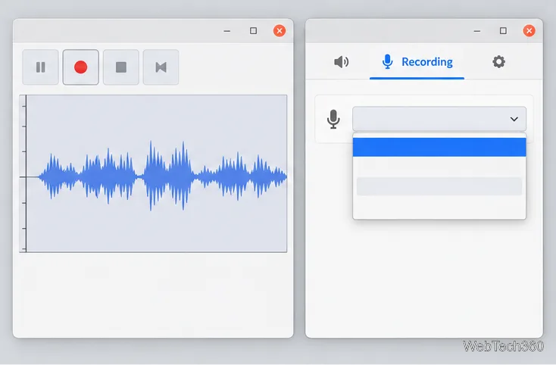The image size is (556, 365).
Task: Expand the microphone device dropdown chevron
Action: tap(514, 119)
